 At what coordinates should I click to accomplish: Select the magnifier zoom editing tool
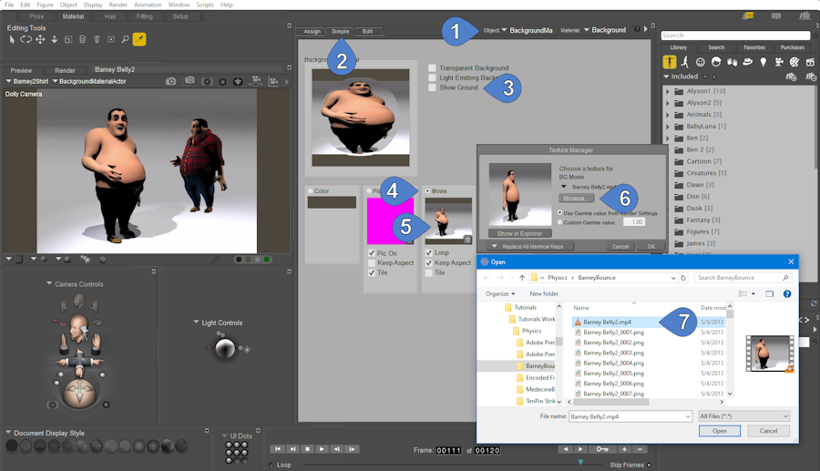point(125,39)
